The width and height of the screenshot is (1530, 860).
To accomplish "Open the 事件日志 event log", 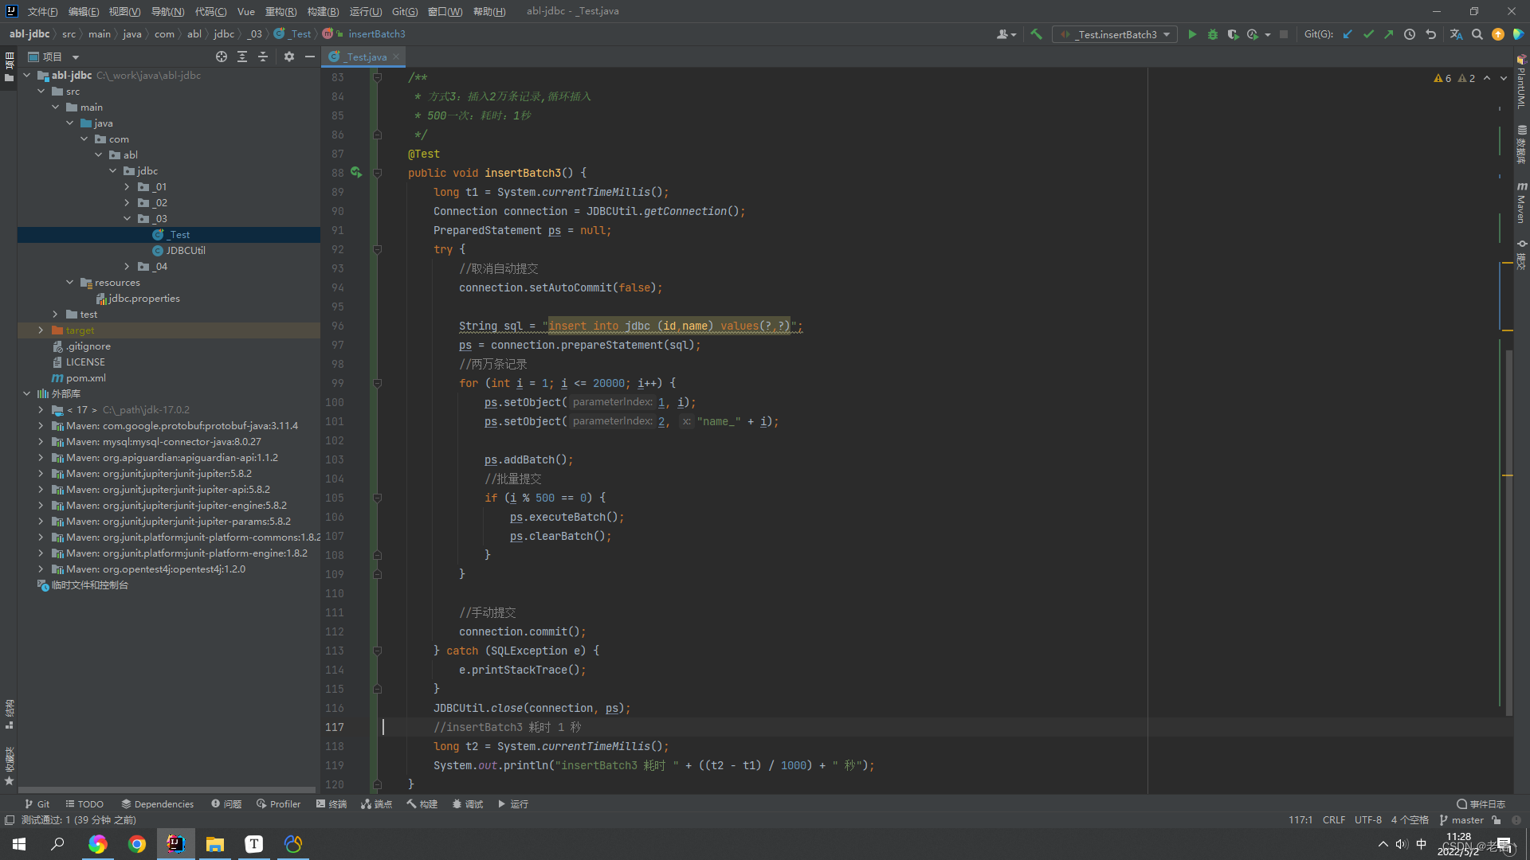I will coord(1481,803).
